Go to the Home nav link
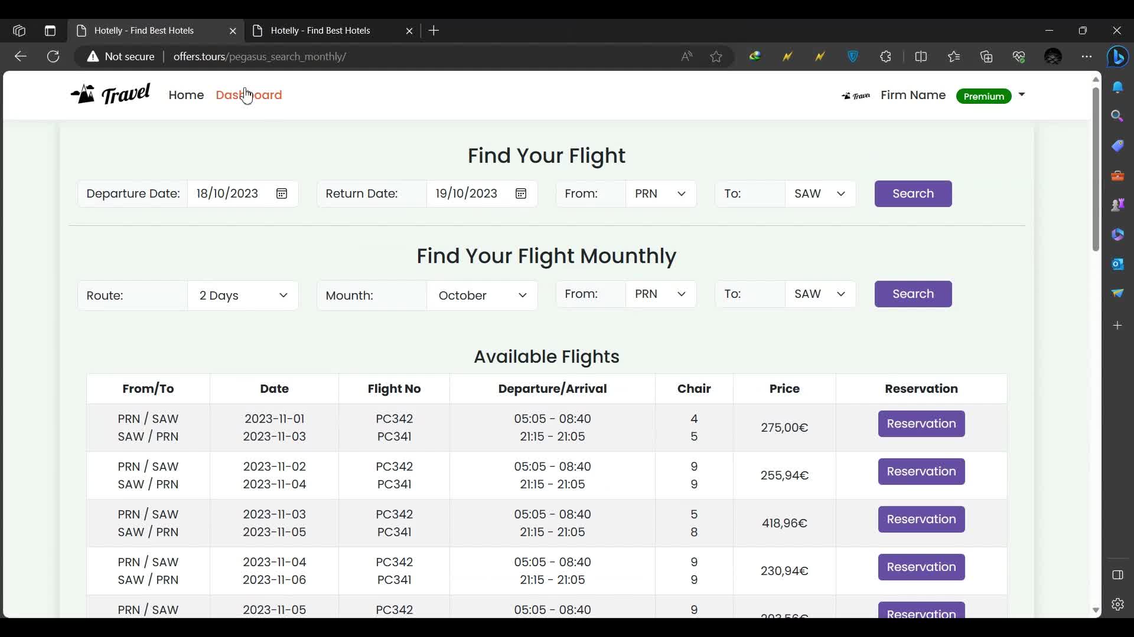 click(x=186, y=95)
